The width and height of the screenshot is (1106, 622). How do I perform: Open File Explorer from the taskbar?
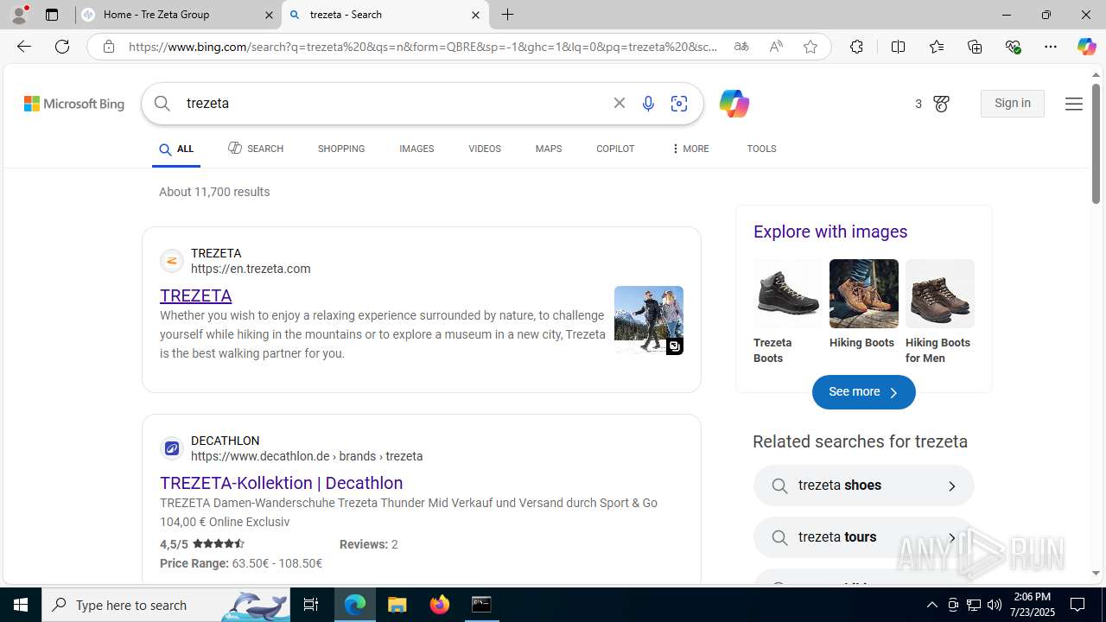click(x=397, y=605)
